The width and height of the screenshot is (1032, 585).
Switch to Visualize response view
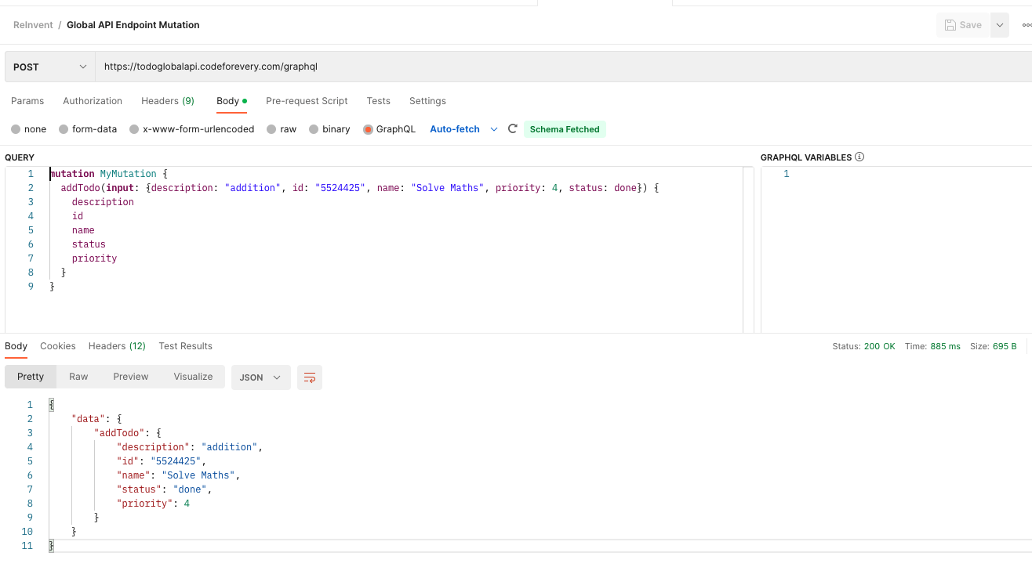pos(193,377)
